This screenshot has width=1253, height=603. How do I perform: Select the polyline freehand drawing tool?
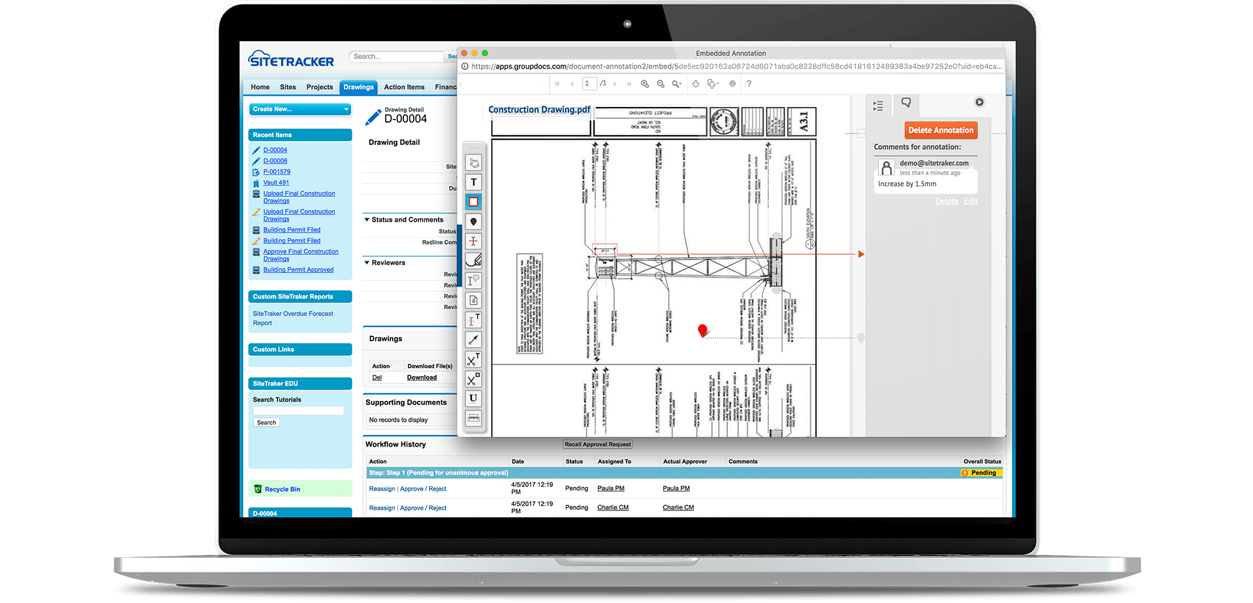tap(474, 261)
